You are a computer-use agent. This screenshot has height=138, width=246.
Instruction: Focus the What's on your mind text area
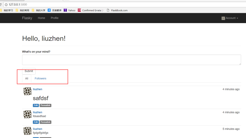[132, 60]
